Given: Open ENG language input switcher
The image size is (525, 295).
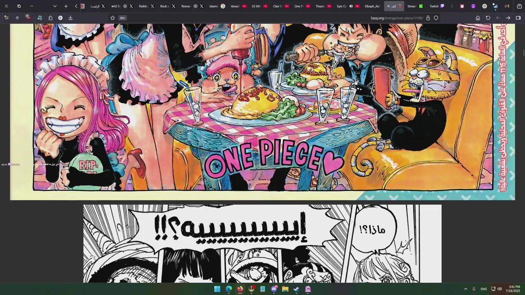Looking at the screenshot, I should coord(484,289).
